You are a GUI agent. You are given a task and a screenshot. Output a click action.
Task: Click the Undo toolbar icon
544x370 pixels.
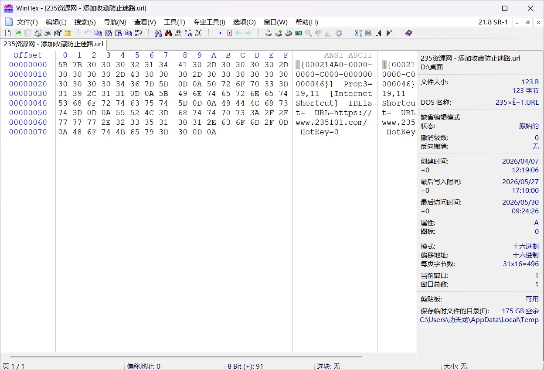coord(88,33)
